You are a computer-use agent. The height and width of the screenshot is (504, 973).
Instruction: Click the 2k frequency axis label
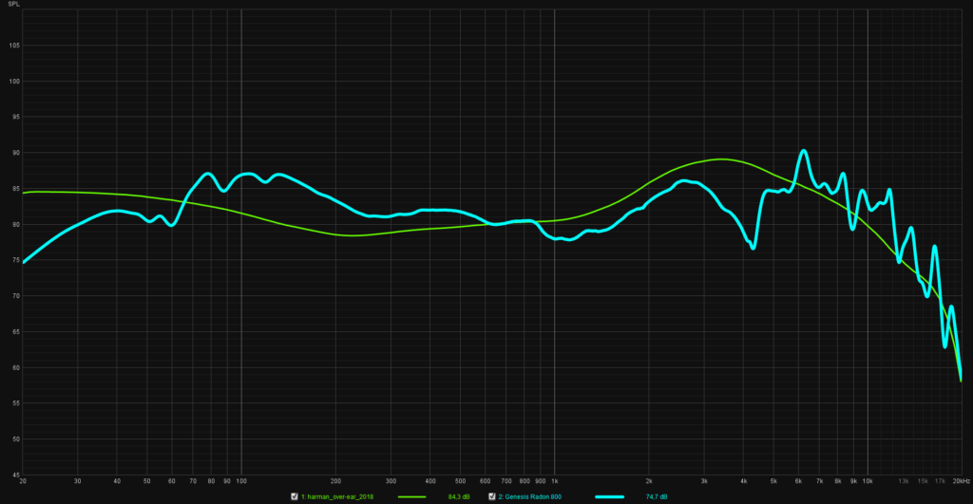(649, 481)
